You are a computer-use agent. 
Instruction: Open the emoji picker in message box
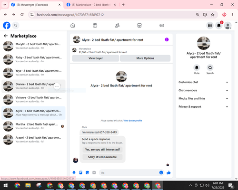click(x=161, y=172)
